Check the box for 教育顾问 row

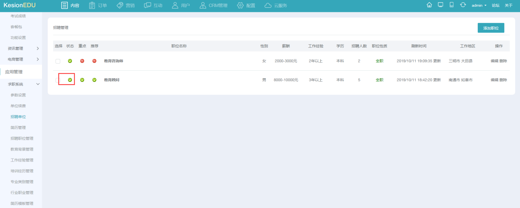[58, 80]
